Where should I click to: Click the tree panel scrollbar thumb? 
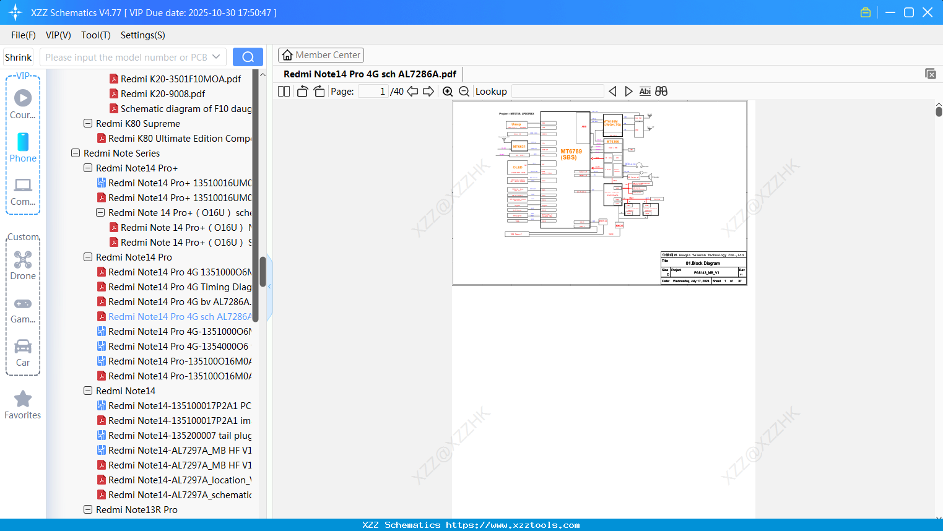click(x=263, y=272)
